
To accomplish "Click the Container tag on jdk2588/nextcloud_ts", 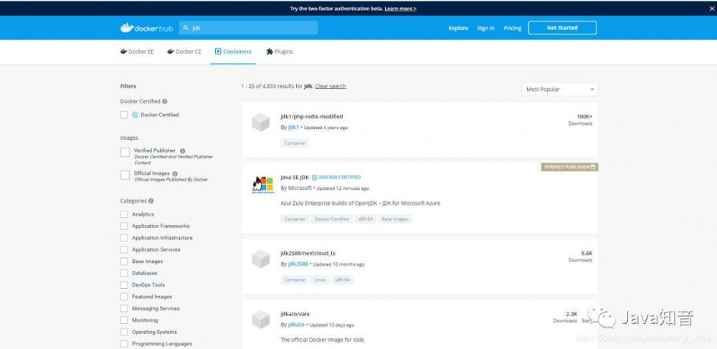I will pyautogui.click(x=295, y=279).
